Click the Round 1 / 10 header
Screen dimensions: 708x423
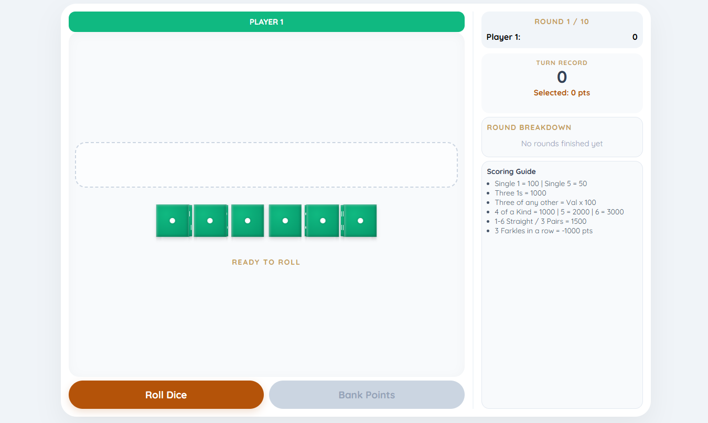[562, 21]
